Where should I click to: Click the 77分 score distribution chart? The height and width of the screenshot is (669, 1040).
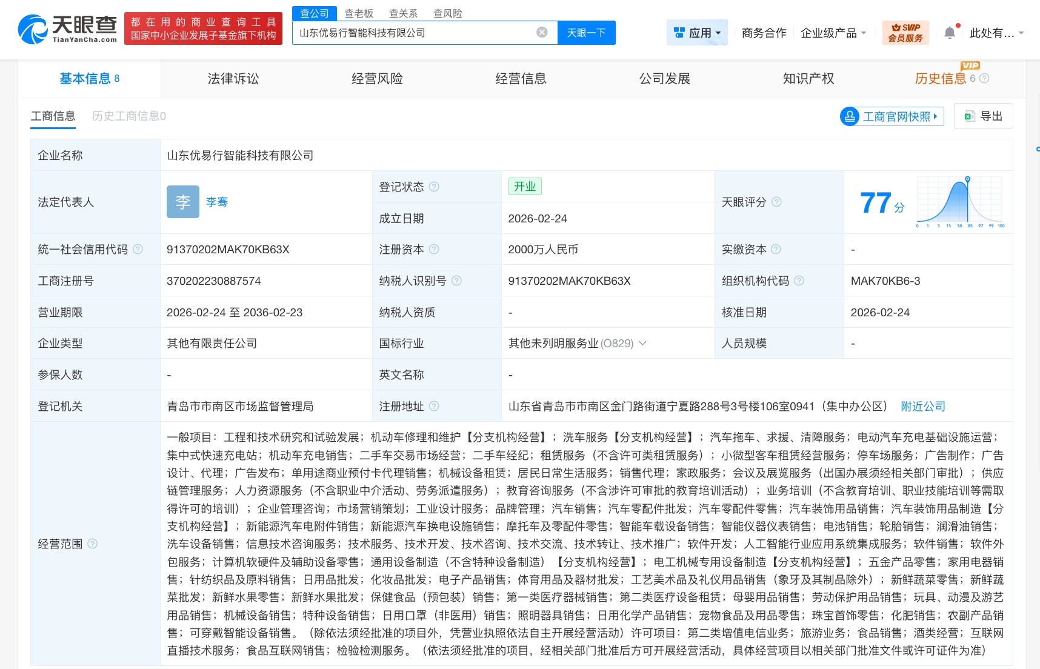pyautogui.click(x=961, y=202)
